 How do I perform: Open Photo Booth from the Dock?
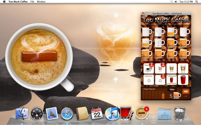coord(127,113)
